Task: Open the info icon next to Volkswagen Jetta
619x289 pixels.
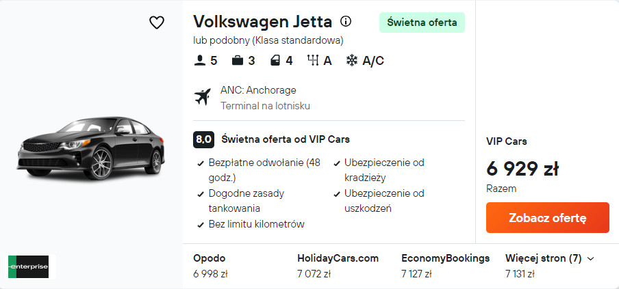Action: point(345,21)
